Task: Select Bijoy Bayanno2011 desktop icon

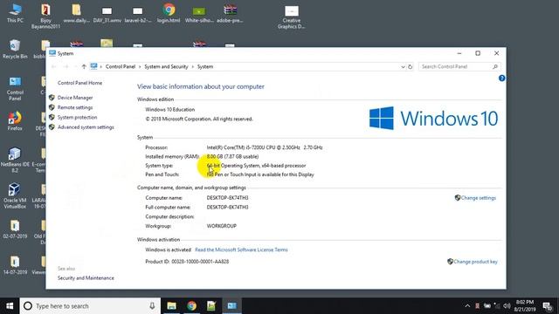Action: (x=45, y=17)
